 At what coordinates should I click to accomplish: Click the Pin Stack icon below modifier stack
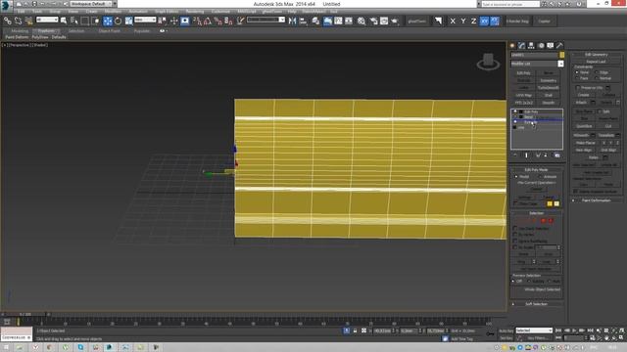pos(515,155)
